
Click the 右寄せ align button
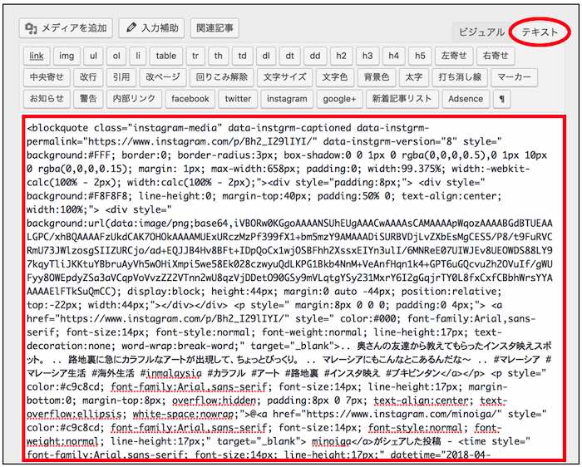tap(496, 56)
